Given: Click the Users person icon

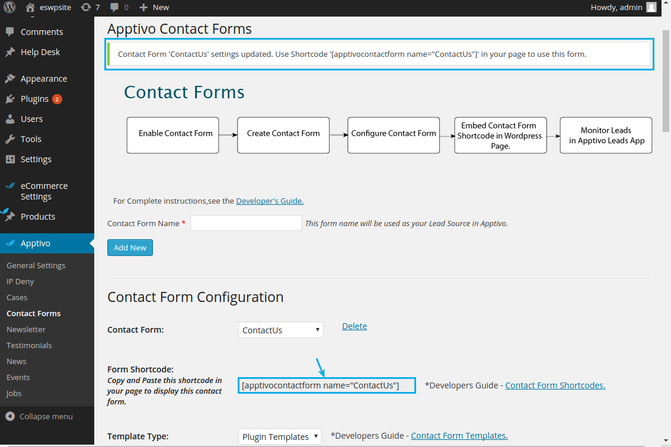Looking at the screenshot, I should coord(10,119).
